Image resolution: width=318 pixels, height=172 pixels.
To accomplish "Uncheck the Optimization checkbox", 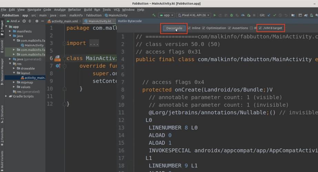I will (x=204, y=28).
